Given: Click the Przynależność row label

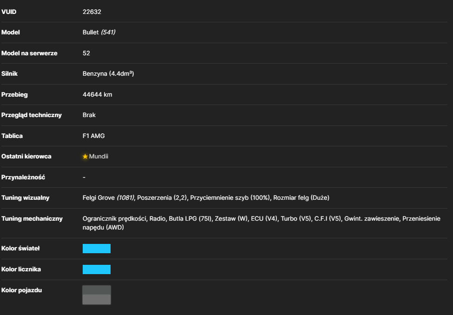Looking at the screenshot, I should click(x=23, y=177).
